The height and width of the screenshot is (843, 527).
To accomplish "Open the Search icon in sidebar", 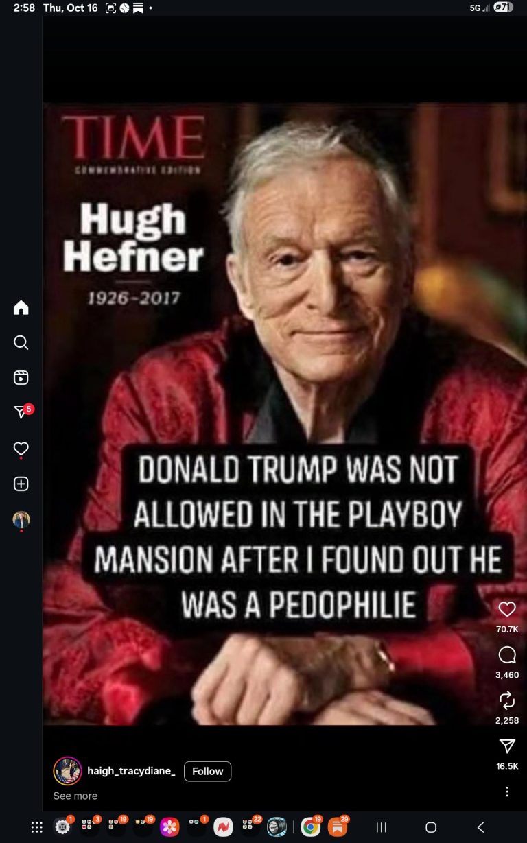I will click(x=21, y=342).
